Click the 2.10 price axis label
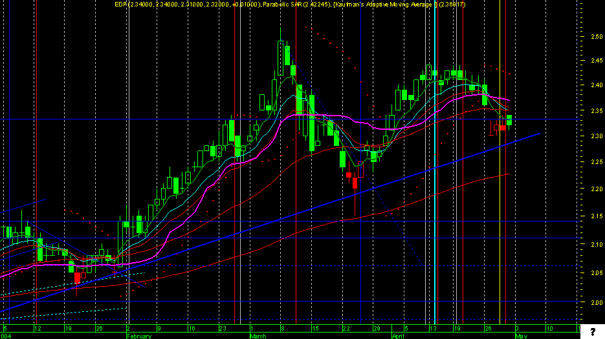 pos(597,244)
